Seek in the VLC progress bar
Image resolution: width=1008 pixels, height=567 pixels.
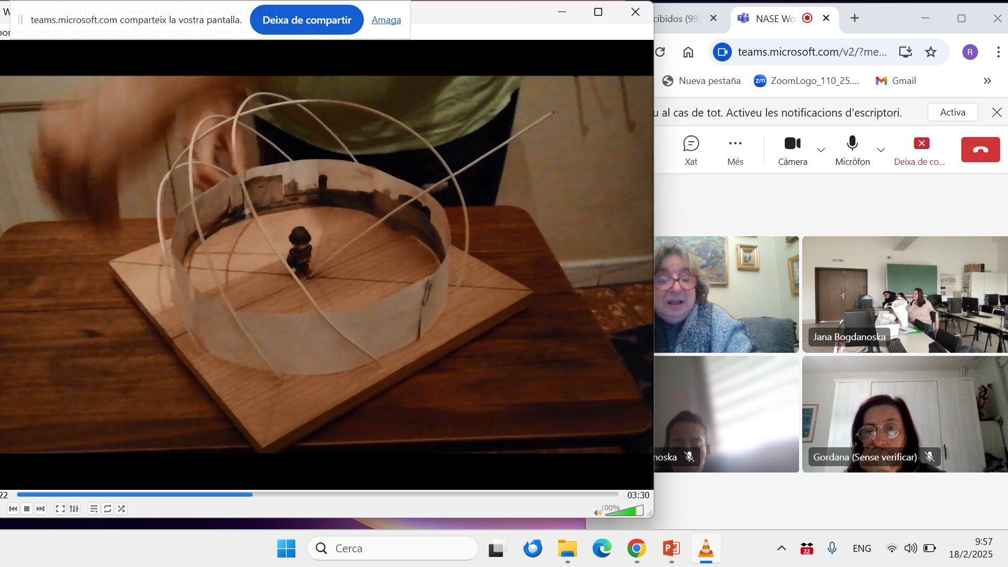tap(318, 495)
